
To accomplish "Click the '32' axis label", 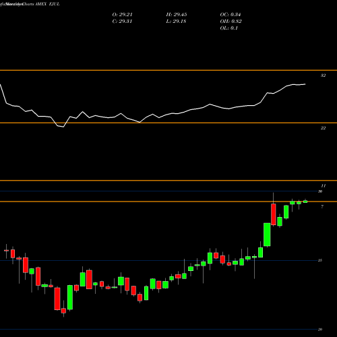I will point(323,75).
